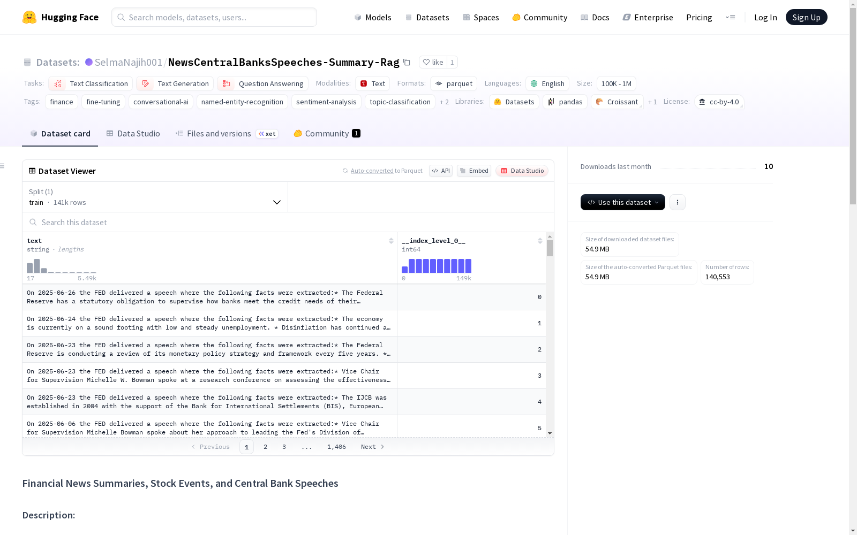Screen dimensions: 857x535
Task: Open the Use this dataset dropdown
Action: tap(623, 202)
